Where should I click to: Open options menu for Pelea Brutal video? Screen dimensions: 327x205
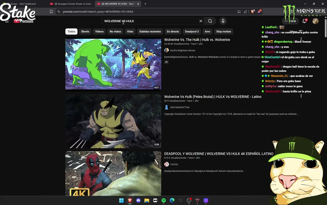click(x=301, y=96)
